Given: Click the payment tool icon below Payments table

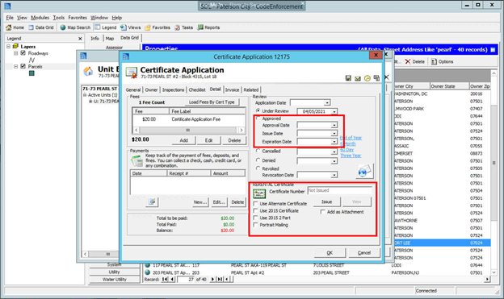Looking at the screenshot, I should [x=152, y=201].
